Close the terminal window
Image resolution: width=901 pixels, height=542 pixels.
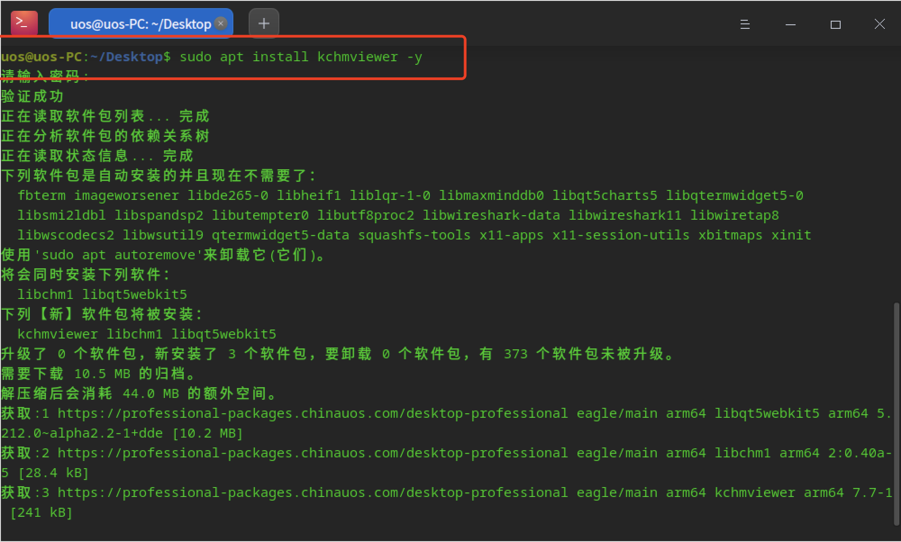click(879, 24)
